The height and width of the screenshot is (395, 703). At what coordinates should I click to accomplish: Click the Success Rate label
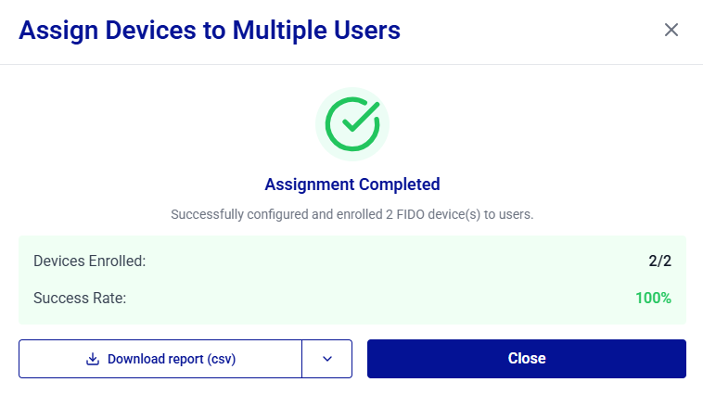[x=80, y=299]
